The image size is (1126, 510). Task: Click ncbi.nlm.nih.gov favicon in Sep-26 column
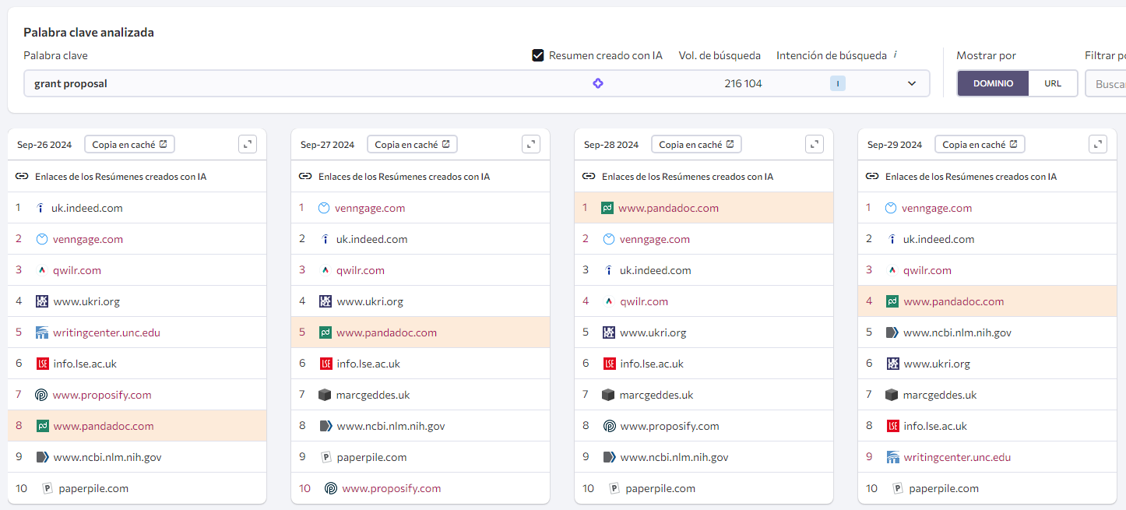click(x=42, y=457)
